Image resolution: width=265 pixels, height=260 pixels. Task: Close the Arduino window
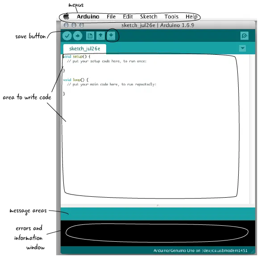66,25
